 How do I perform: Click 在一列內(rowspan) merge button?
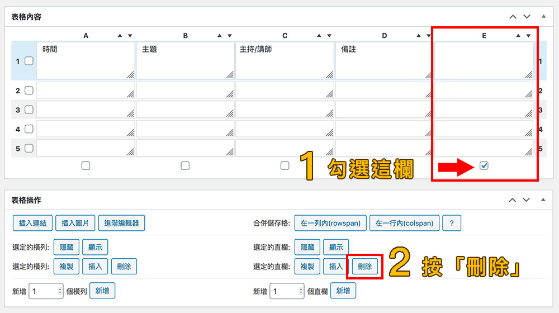(x=331, y=223)
